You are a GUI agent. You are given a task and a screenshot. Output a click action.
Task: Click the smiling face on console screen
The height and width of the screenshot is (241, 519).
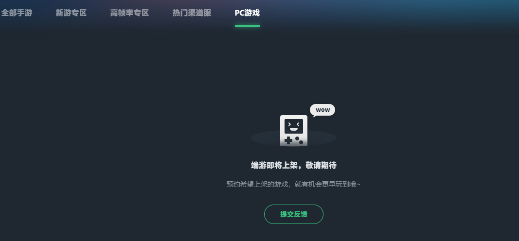coord(294,126)
